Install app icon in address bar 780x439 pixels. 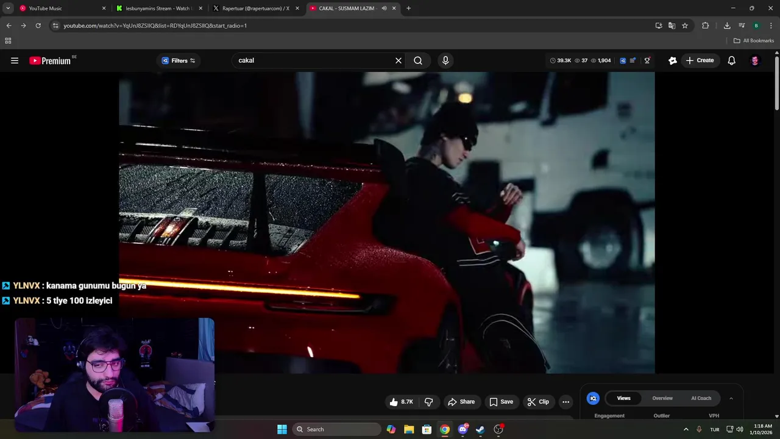(x=659, y=26)
